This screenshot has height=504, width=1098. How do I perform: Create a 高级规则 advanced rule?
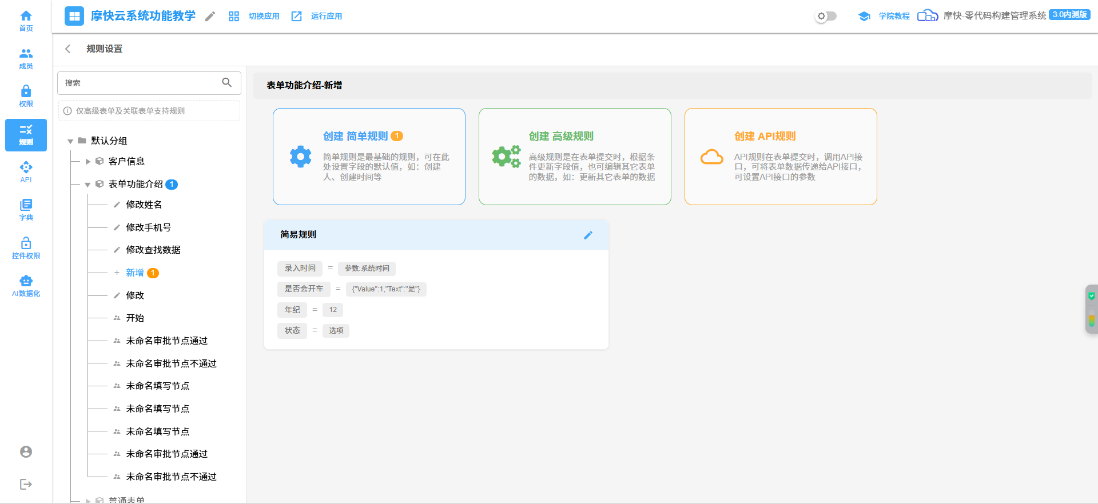pyautogui.click(x=575, y=157)
